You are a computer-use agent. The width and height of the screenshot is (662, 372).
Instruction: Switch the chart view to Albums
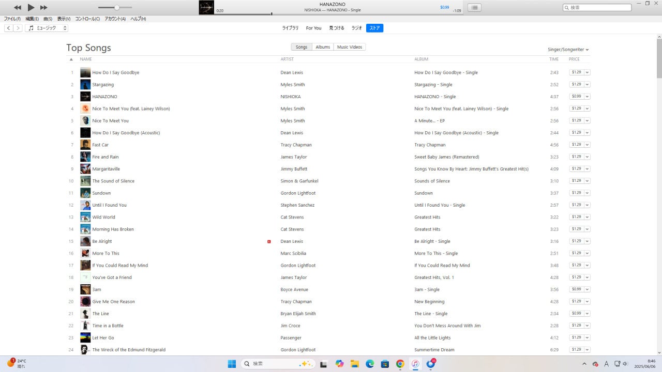coord(323,47)
